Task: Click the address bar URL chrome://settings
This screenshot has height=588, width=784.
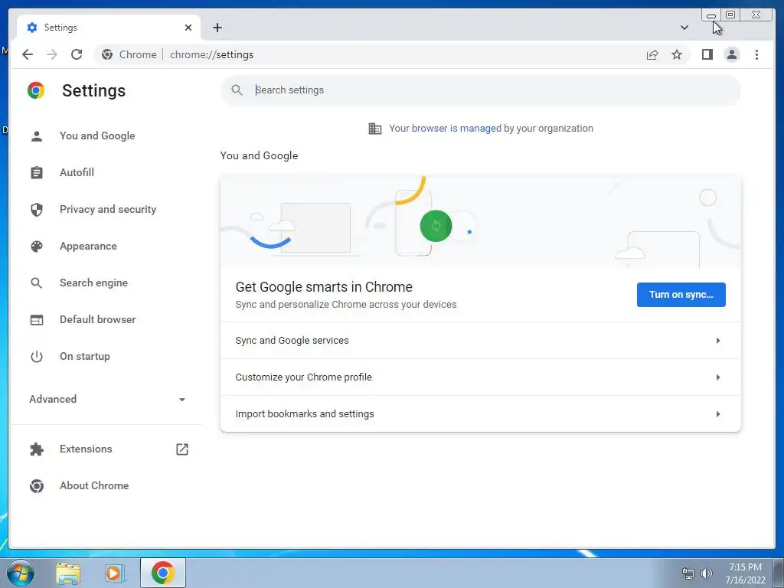Action: pyautogui.click(x=211, y=54)
